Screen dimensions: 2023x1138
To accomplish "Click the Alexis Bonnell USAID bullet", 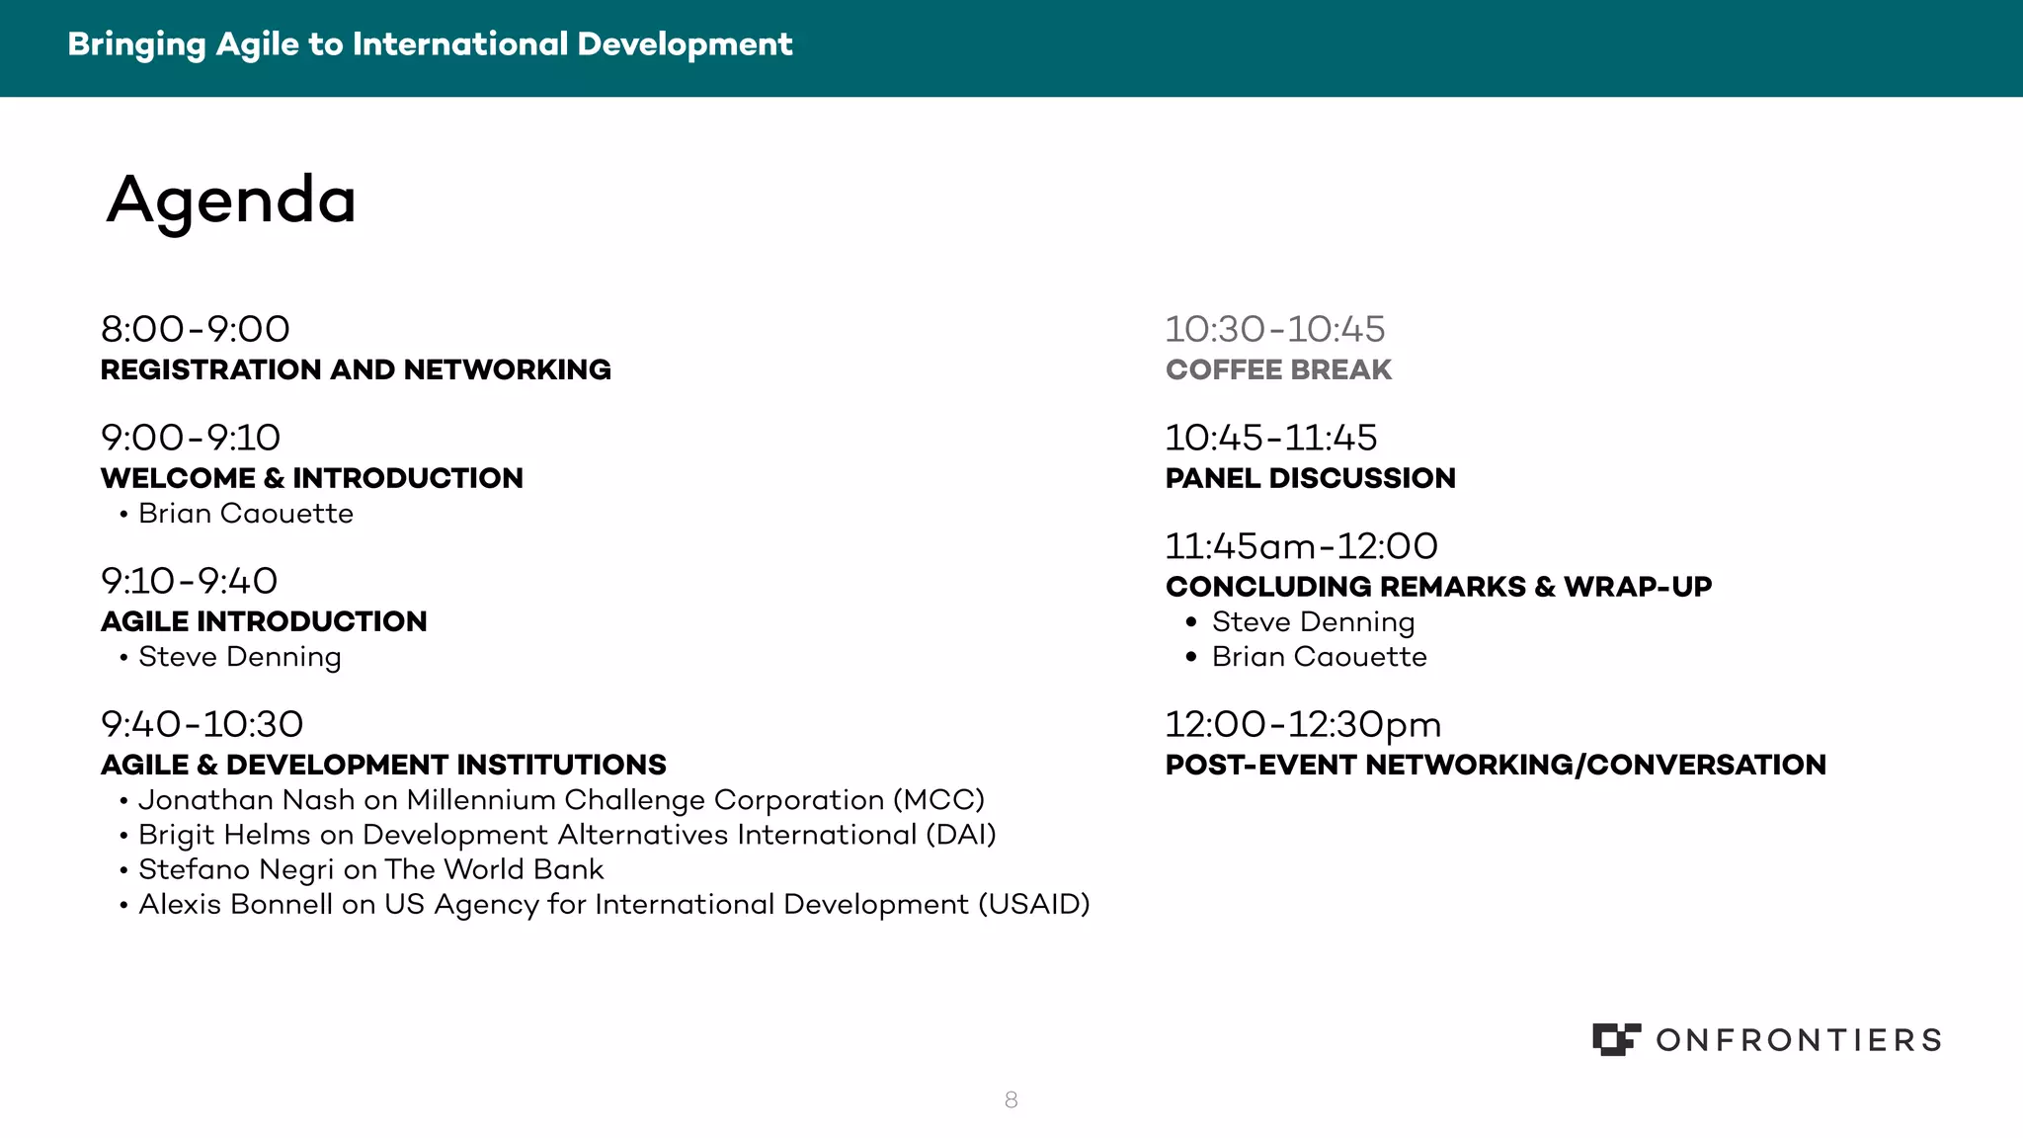I will pos(614,905).
